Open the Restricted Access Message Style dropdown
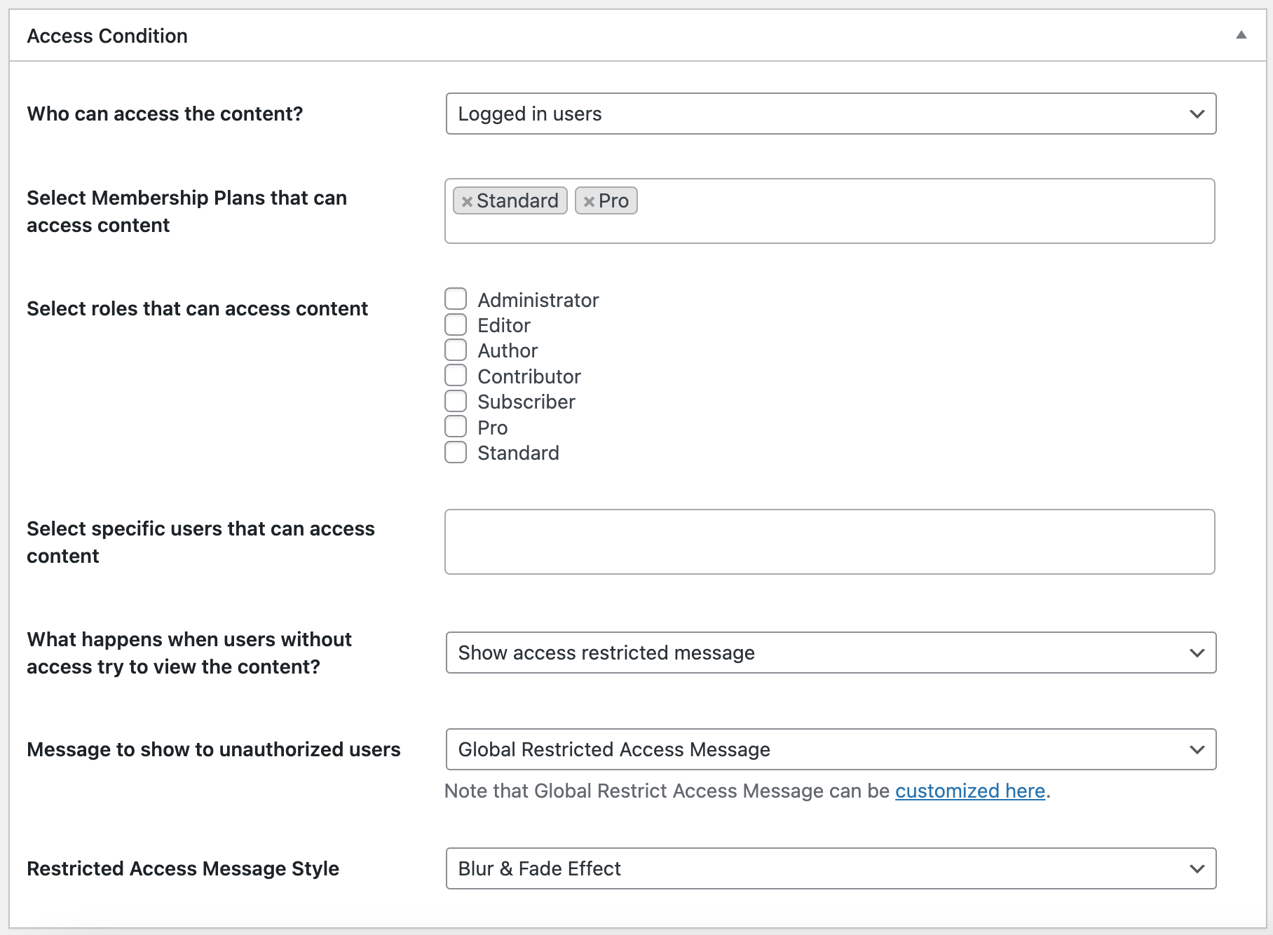The width and height of the screenshot is (1273, 935). 831,868
